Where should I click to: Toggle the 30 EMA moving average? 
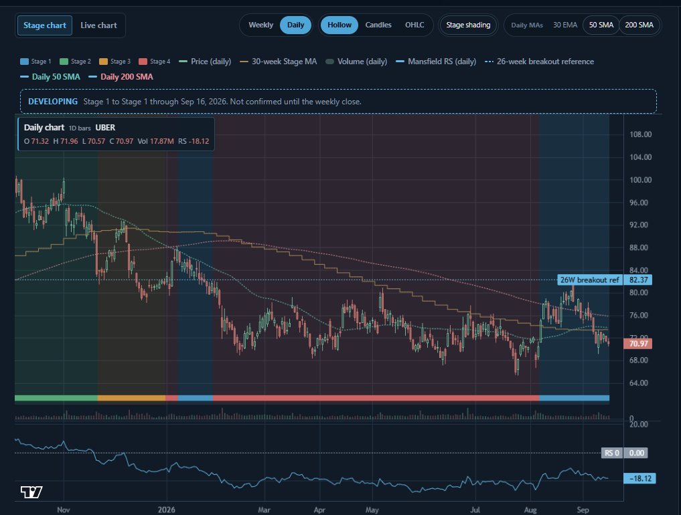pos(565,25)
